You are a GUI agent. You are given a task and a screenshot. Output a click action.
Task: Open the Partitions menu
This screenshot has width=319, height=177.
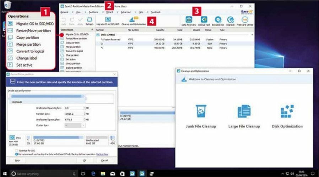[x=93, y=12]
